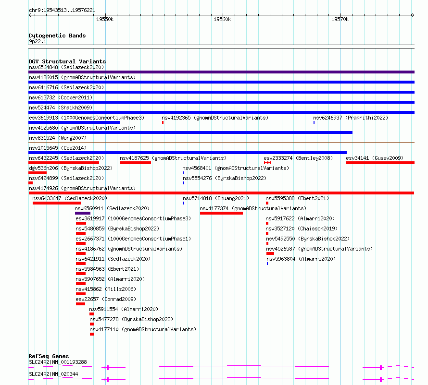
Task: Select nsv5480859 (ByrskaBishop2022) label
Action: pyautogui.click(x=117, y=229)
